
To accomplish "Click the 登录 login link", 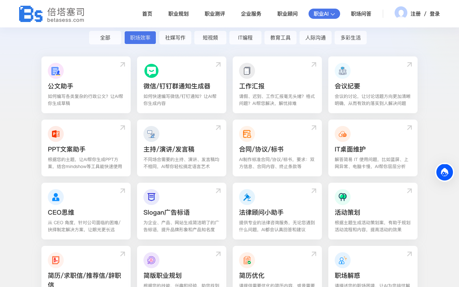I will click(x=434, y=14).
